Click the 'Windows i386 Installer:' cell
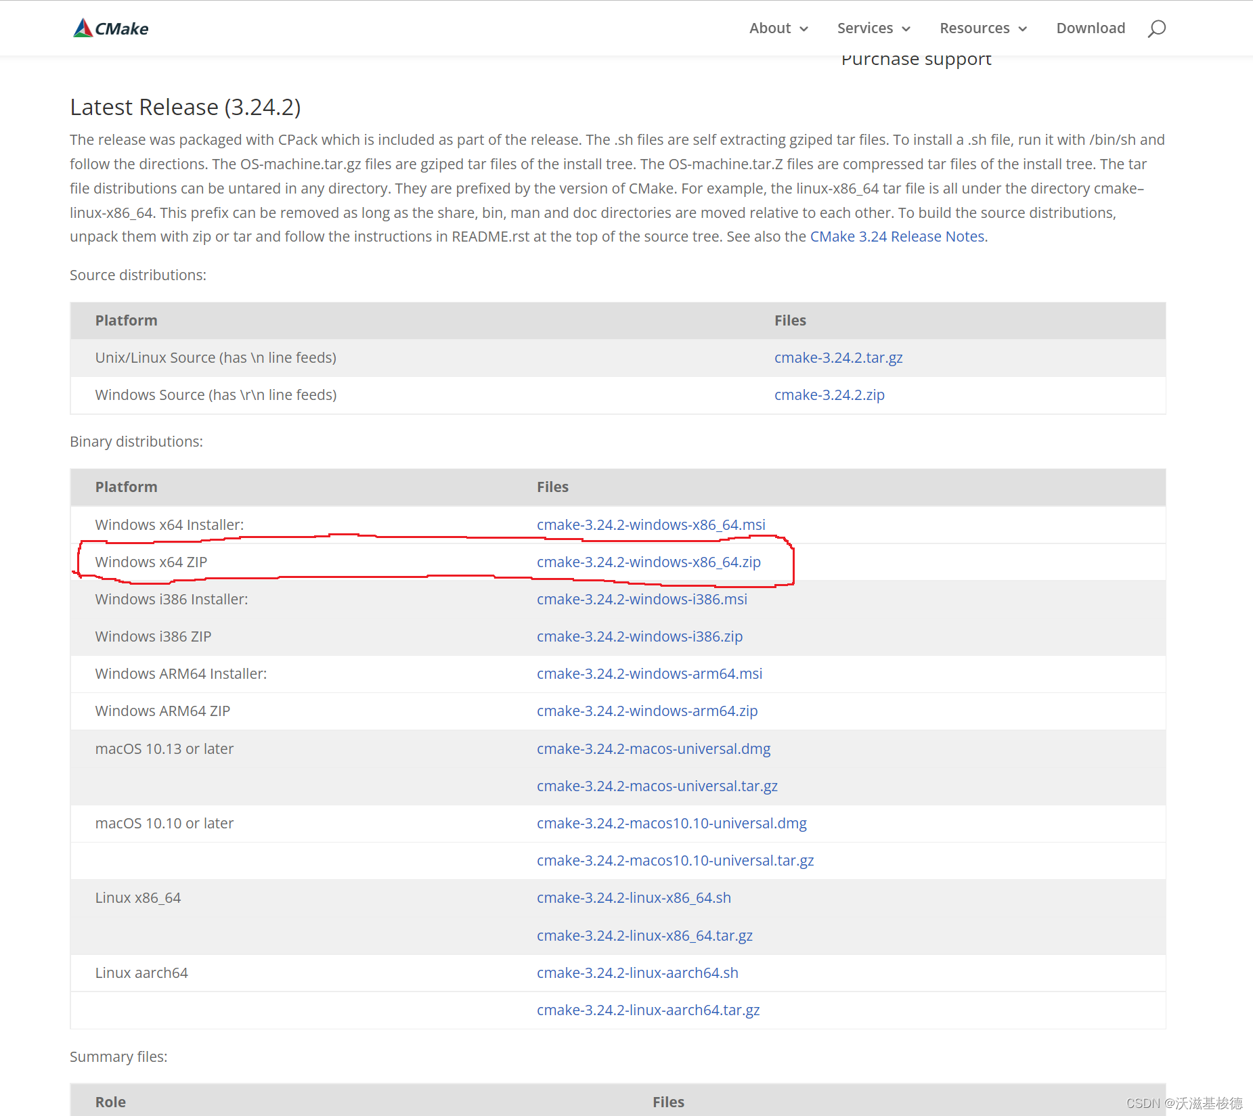The width and height of the screenshot is (1253, 1116). pos(171,600)
